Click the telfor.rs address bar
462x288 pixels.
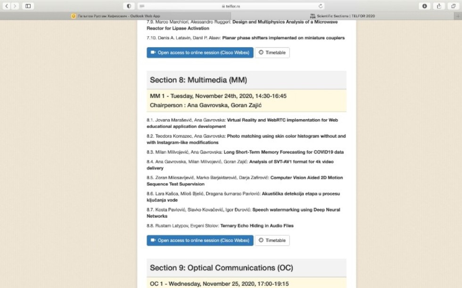tap(231, 6)
